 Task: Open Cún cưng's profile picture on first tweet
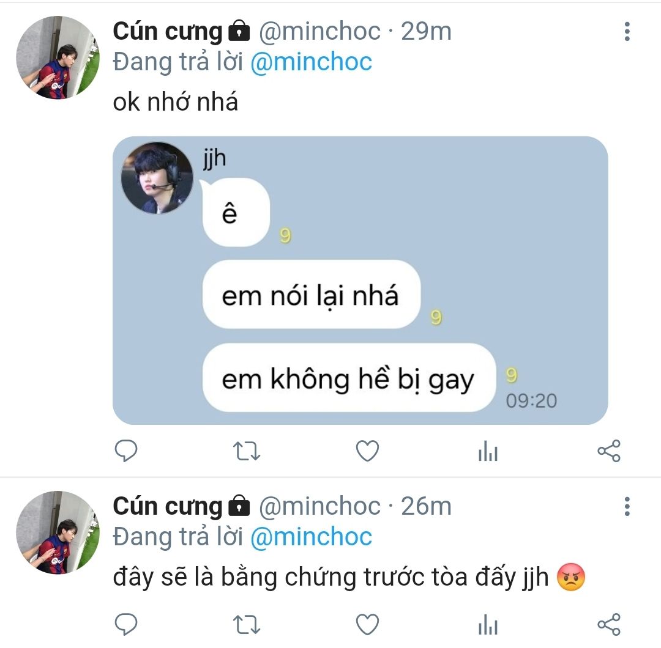[58, 57]
